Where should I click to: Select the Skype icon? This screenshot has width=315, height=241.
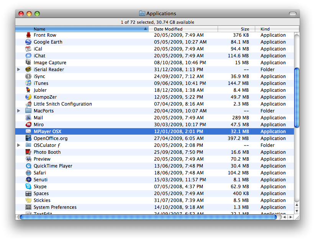pos(28,186)
